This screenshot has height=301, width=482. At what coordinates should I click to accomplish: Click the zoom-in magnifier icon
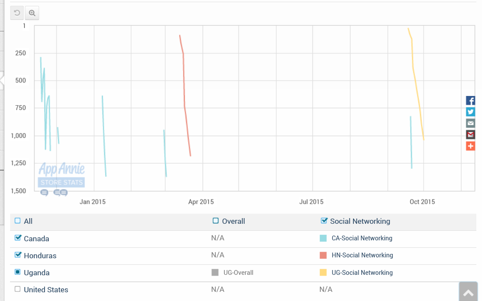tap(32, 13)
